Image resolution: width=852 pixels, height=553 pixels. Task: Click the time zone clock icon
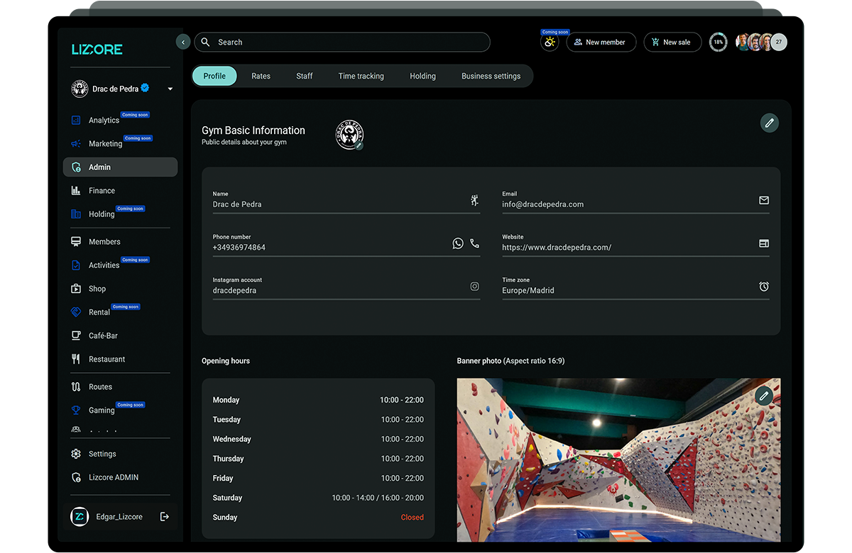pyautogui.click(x=764, y=286)
